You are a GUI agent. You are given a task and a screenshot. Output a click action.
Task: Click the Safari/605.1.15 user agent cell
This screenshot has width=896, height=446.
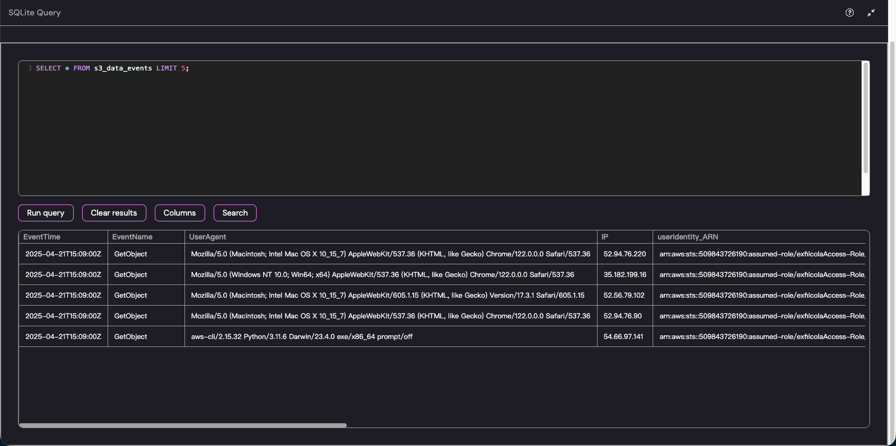click(388, 296)
